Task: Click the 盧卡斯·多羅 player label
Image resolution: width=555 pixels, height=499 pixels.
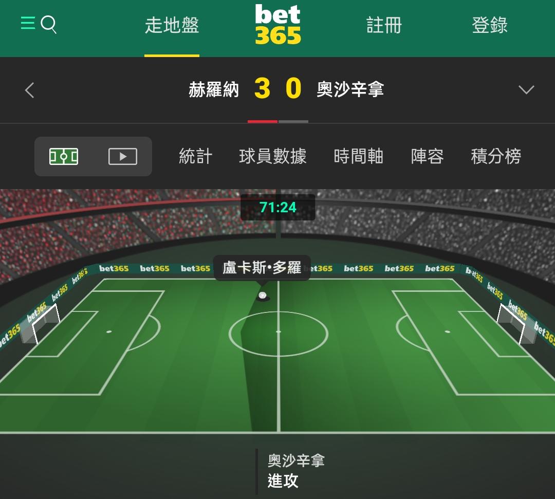Action: pyautogui.click(x=262, y=268)
